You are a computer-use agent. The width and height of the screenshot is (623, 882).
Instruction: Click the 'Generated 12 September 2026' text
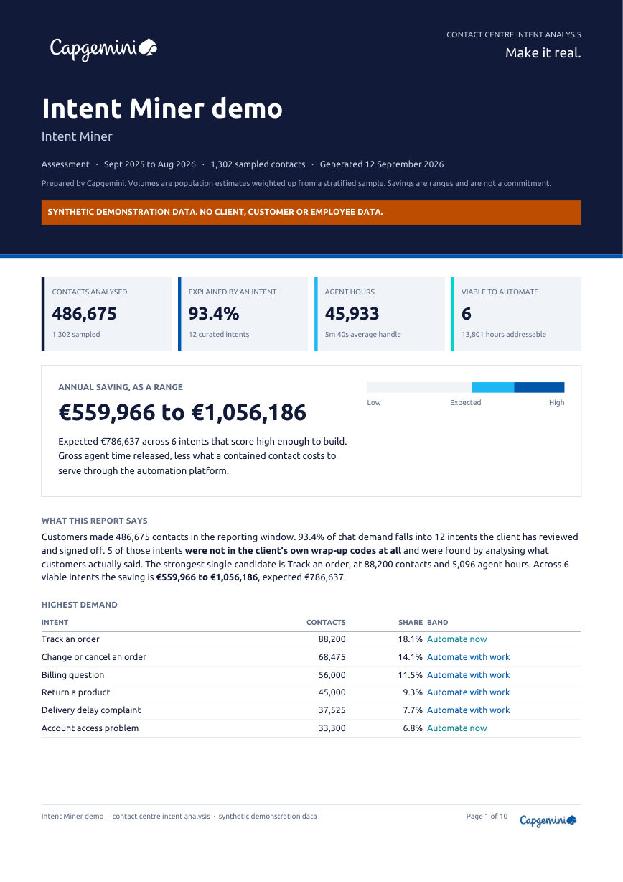pos(382,164)
